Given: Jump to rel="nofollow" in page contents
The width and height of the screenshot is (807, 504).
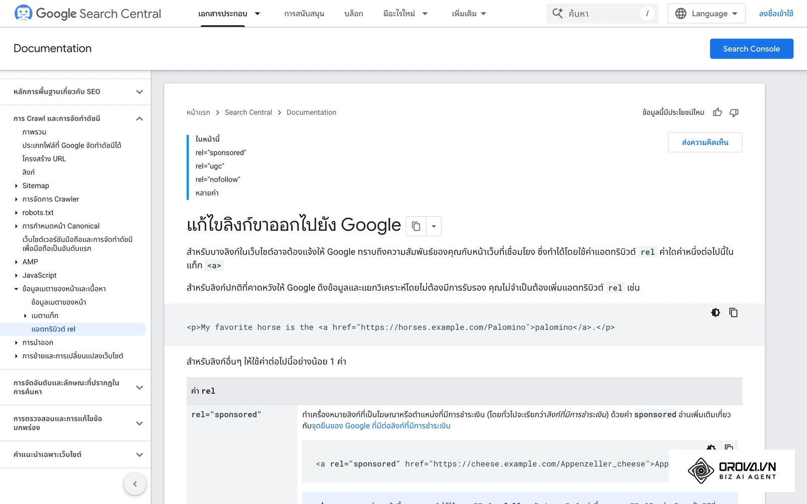Looking at the screenshot, I should (x=218, y=179).
